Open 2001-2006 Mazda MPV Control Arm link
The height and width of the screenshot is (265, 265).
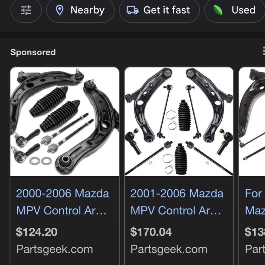pos(177,202)
